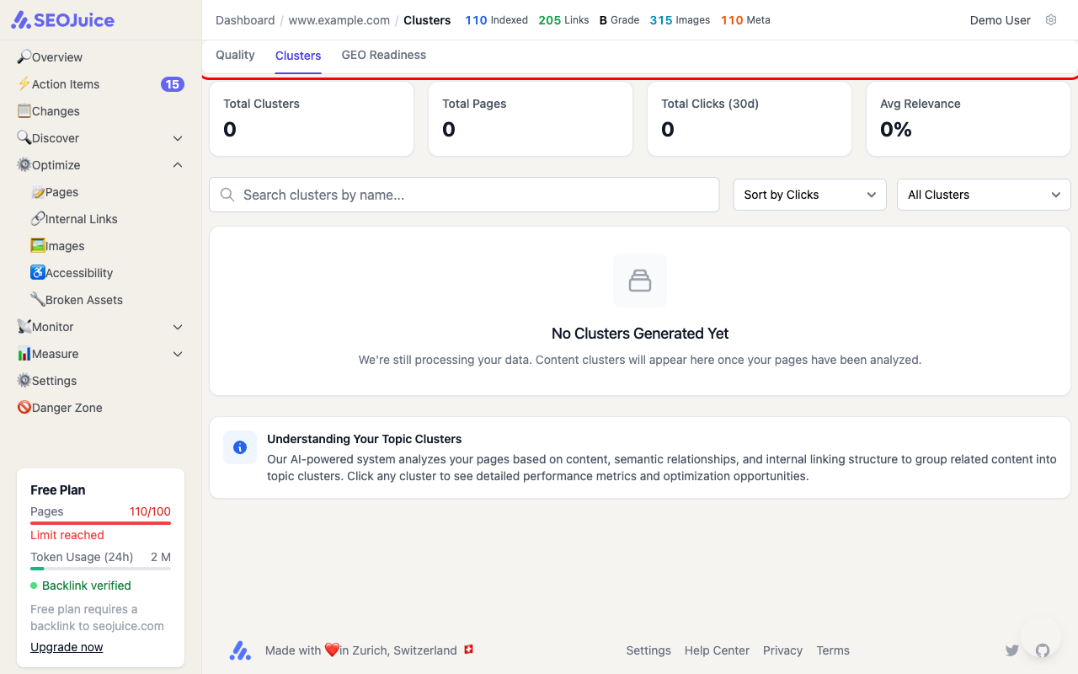Click the Optimize gear icon
Screen dimensions: 1078x674
[x=24, y=164]
